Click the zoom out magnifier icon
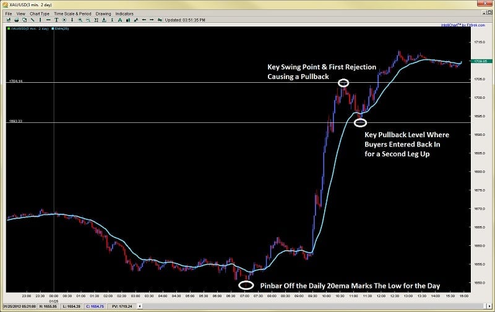This screenshot has width=495, height=312. (88, 20)
